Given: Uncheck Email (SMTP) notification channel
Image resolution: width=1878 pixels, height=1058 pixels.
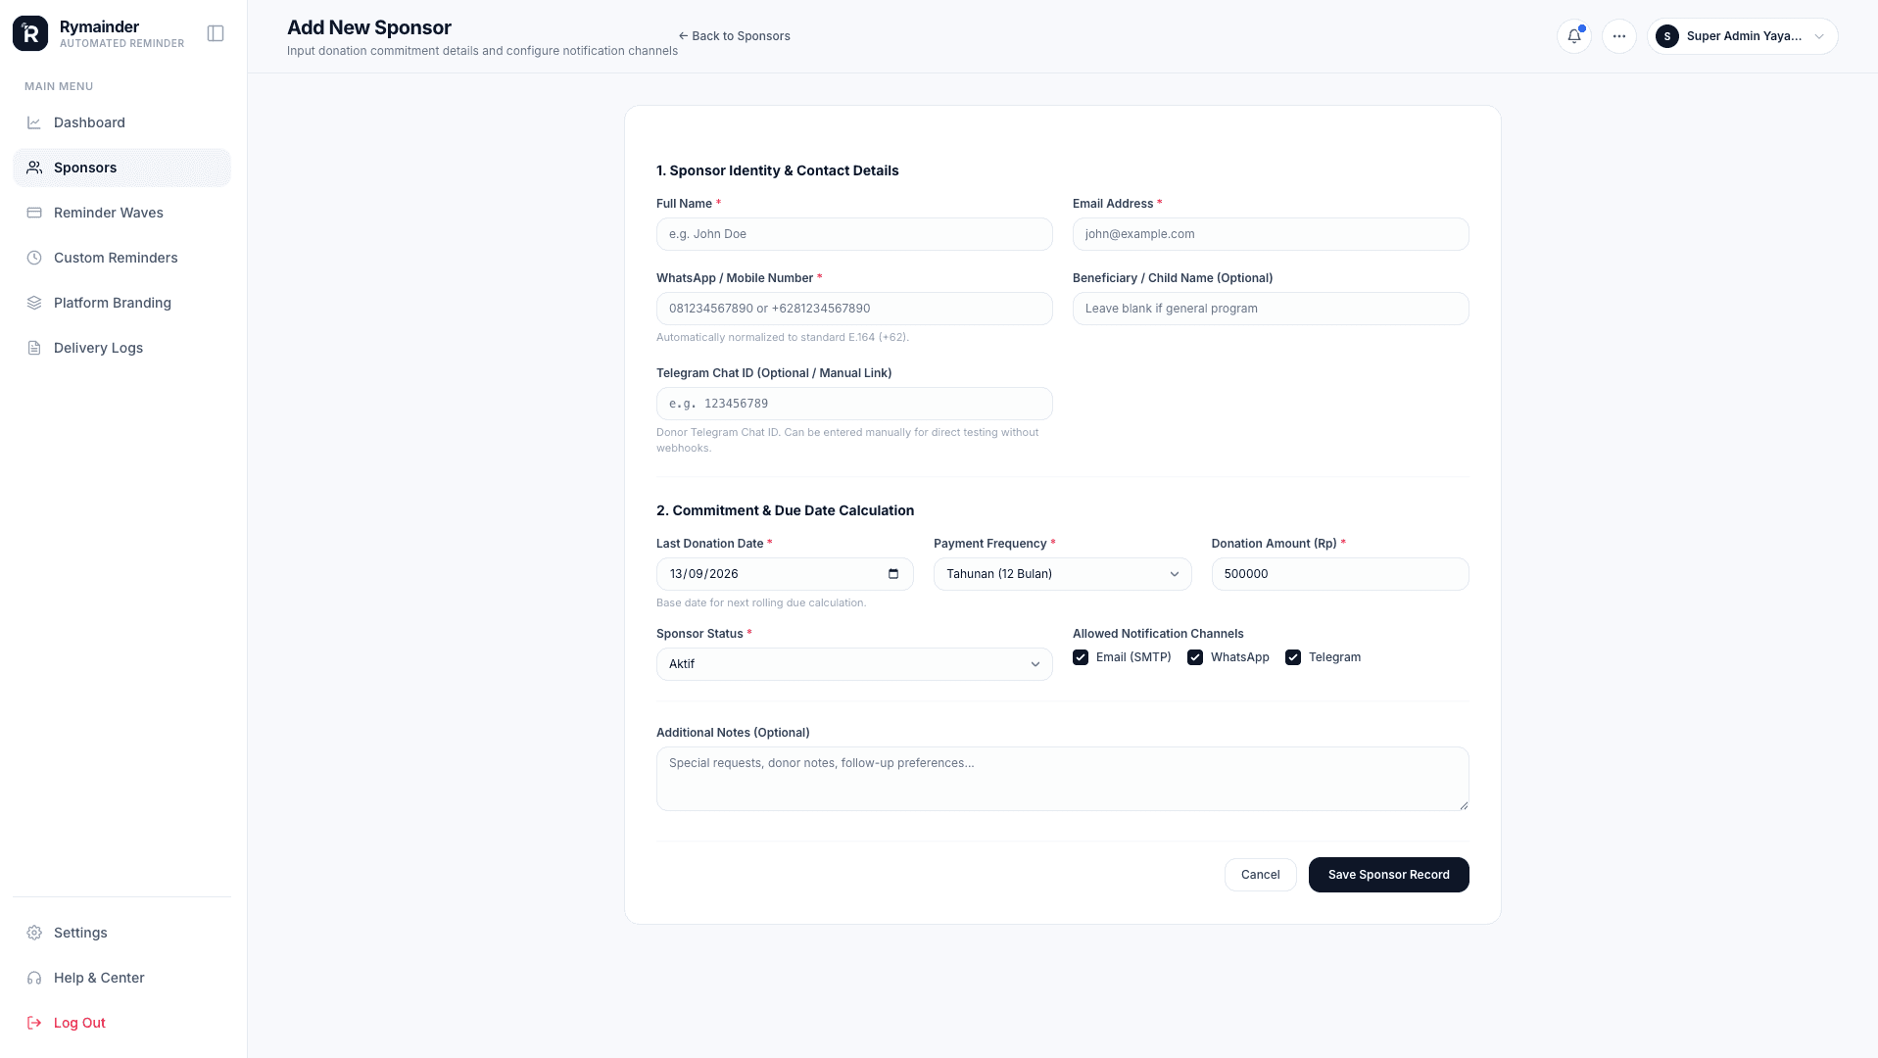Looking at the screenshot, I should [x=1081, y=657].
